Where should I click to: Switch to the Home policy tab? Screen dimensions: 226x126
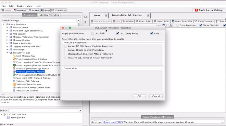[97, 15]
